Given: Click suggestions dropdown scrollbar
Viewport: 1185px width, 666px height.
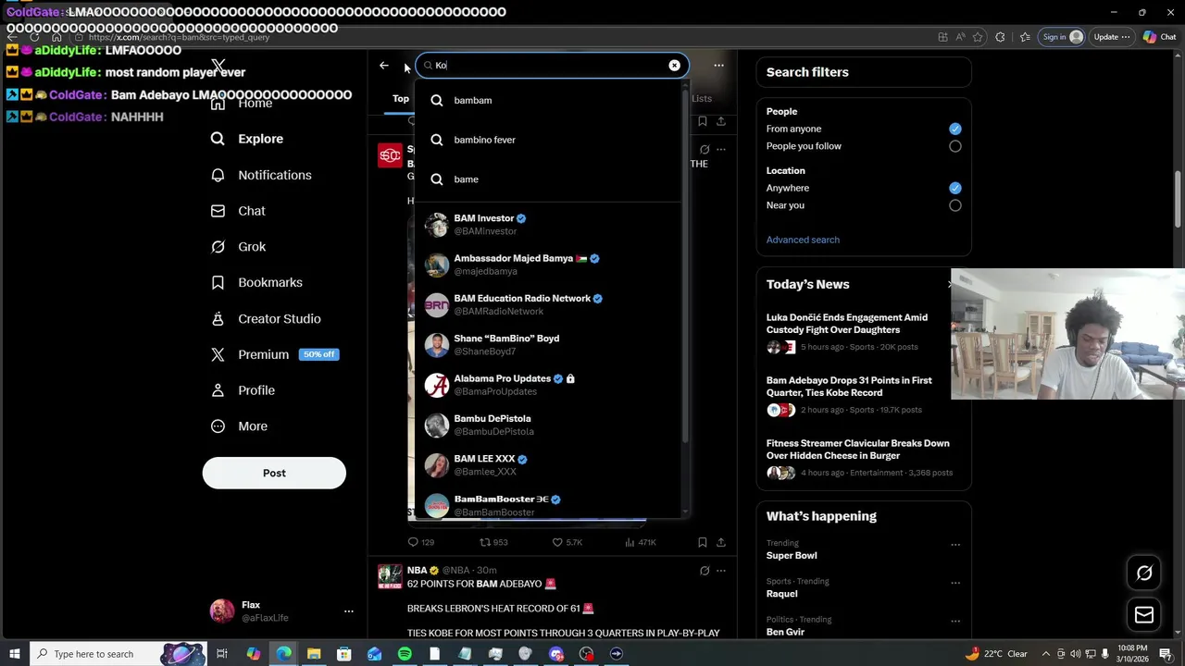Looking at the screenshot, I should 685,268.
